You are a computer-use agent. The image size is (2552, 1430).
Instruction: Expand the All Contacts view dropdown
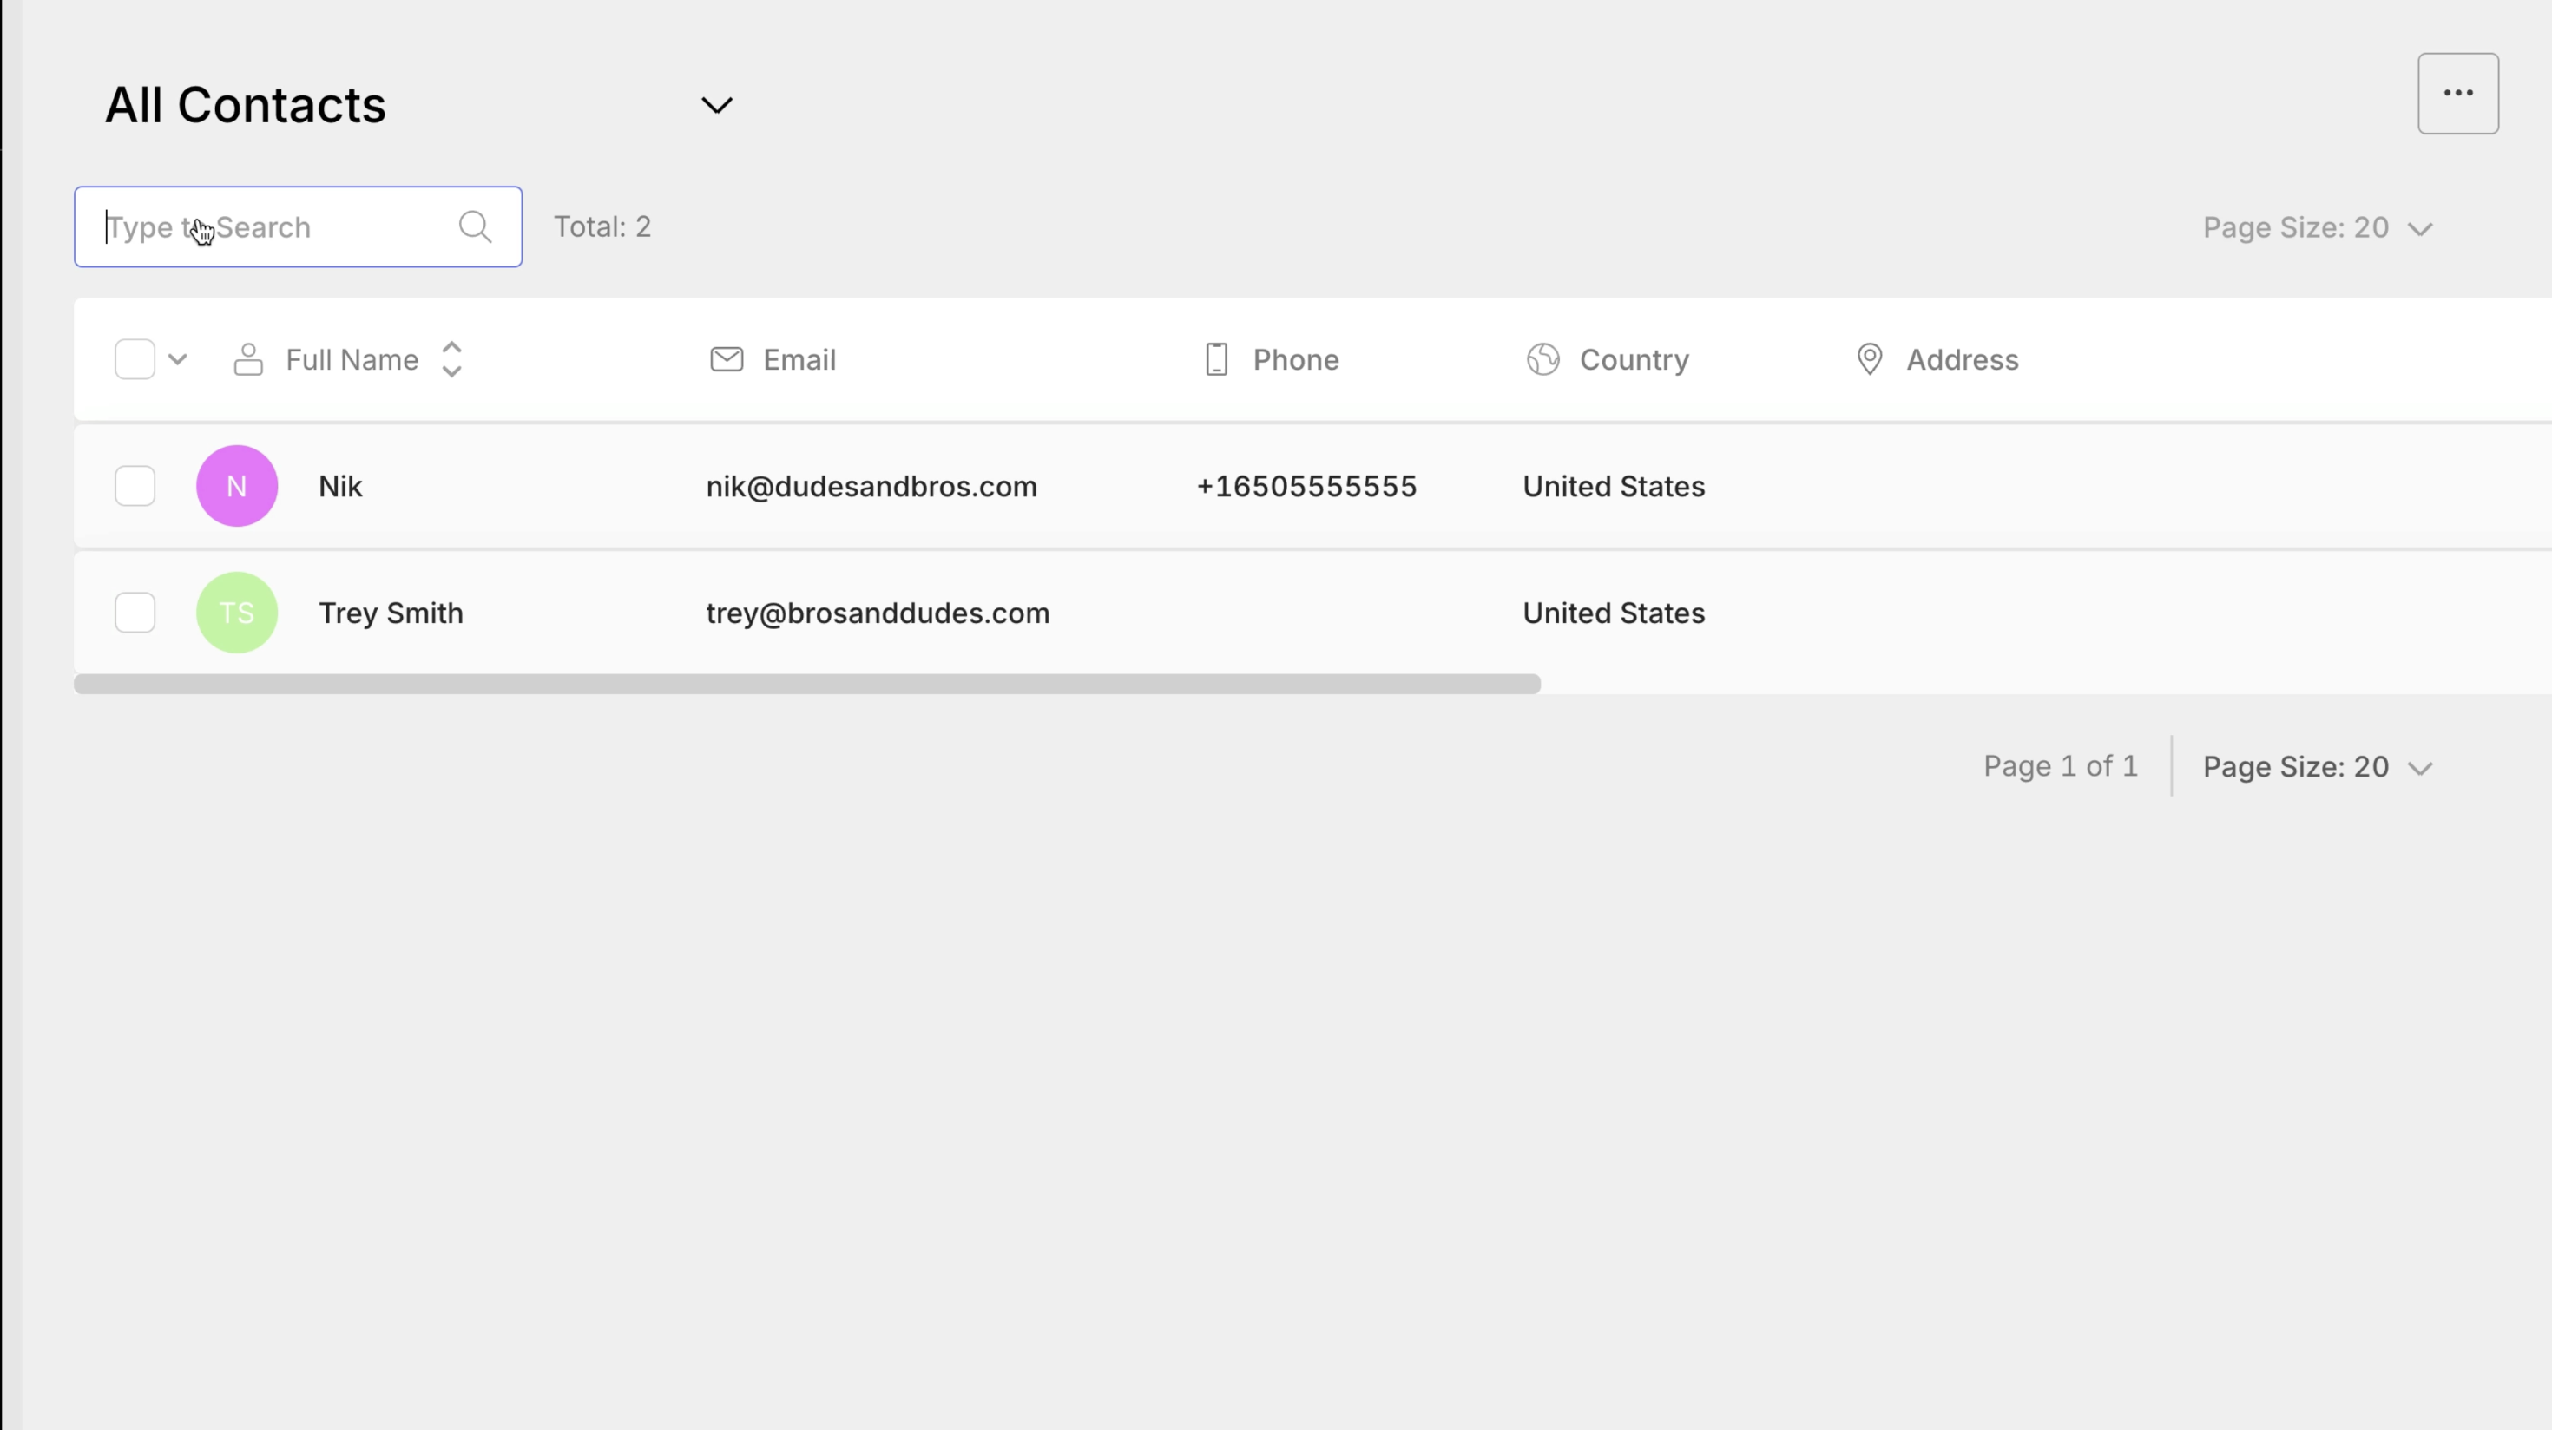pyautogui.click(x=716, y=105)
